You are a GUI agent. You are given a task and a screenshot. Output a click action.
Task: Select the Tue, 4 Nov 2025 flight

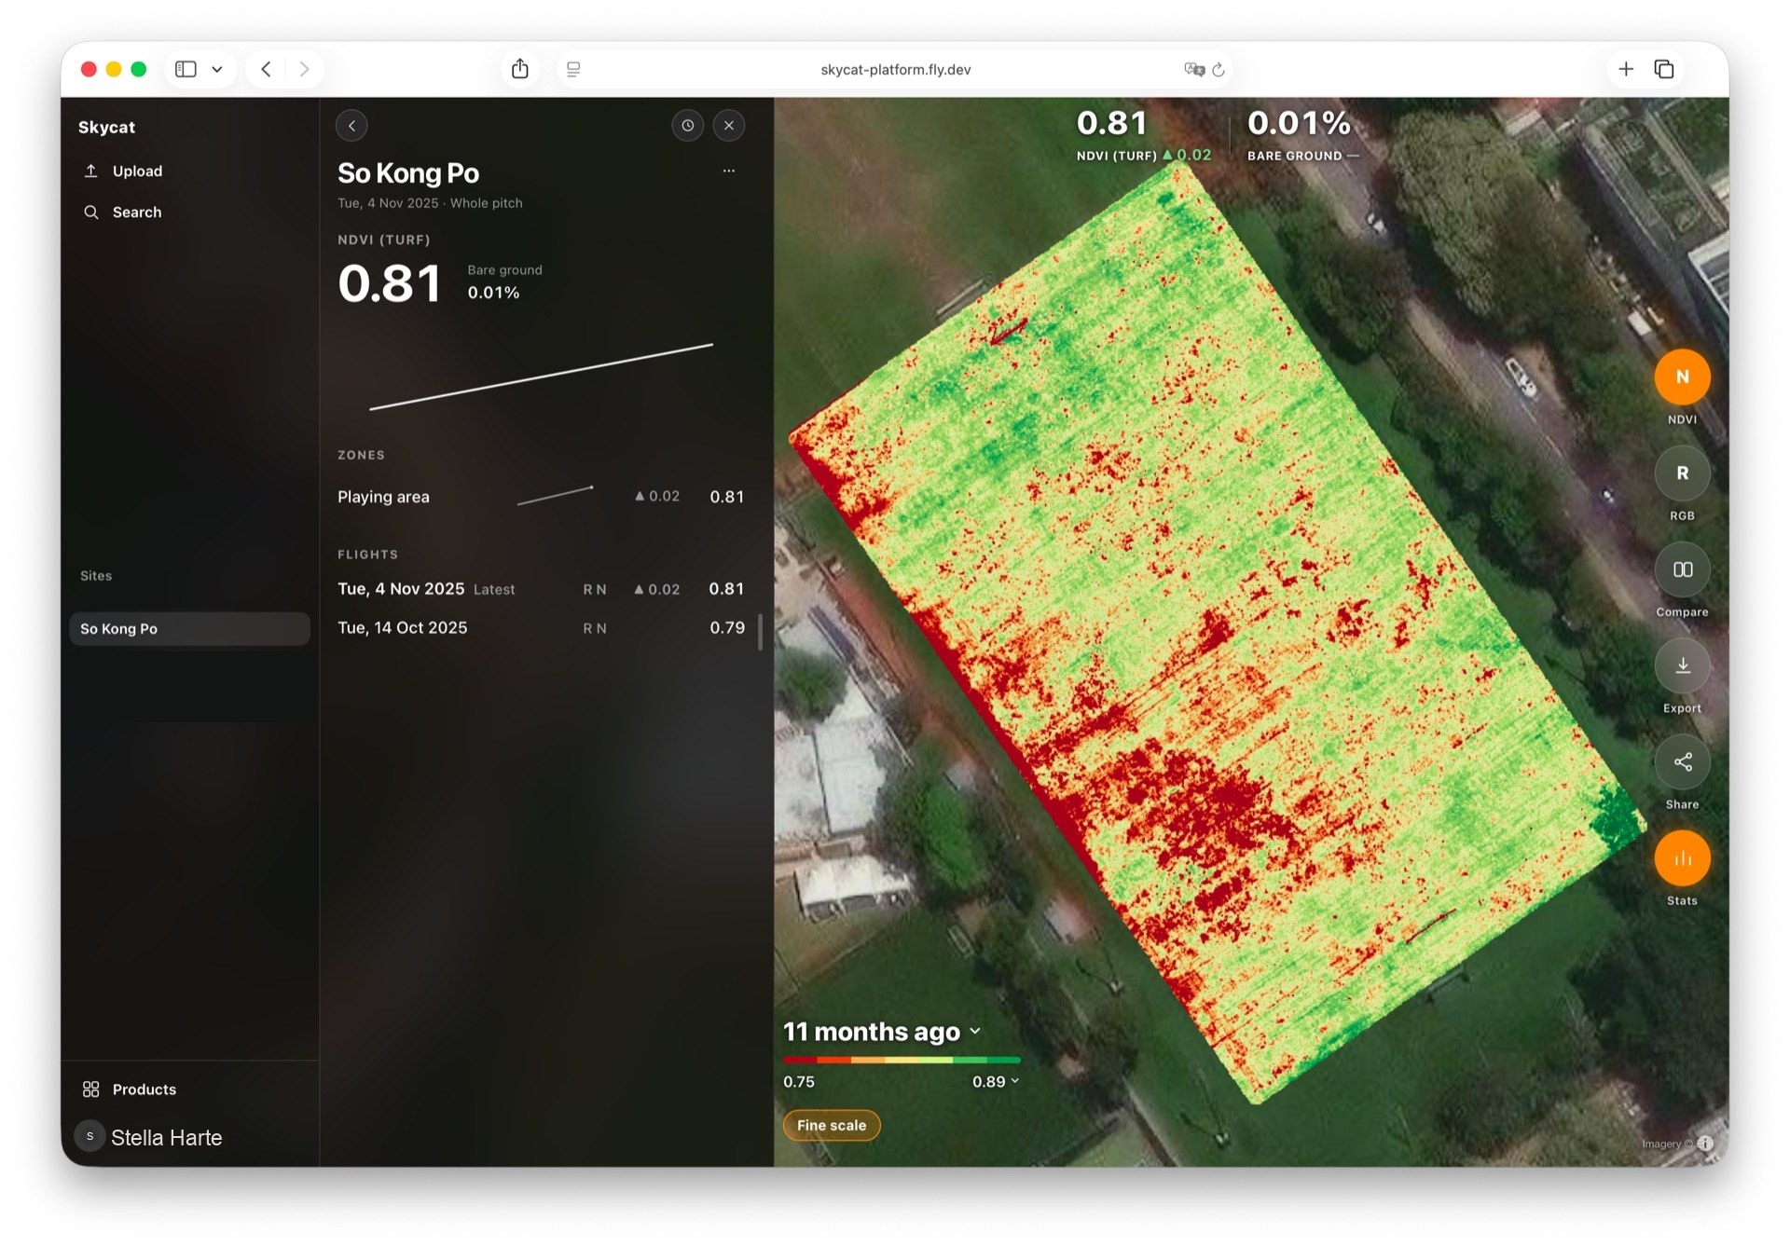click(541, 589)
